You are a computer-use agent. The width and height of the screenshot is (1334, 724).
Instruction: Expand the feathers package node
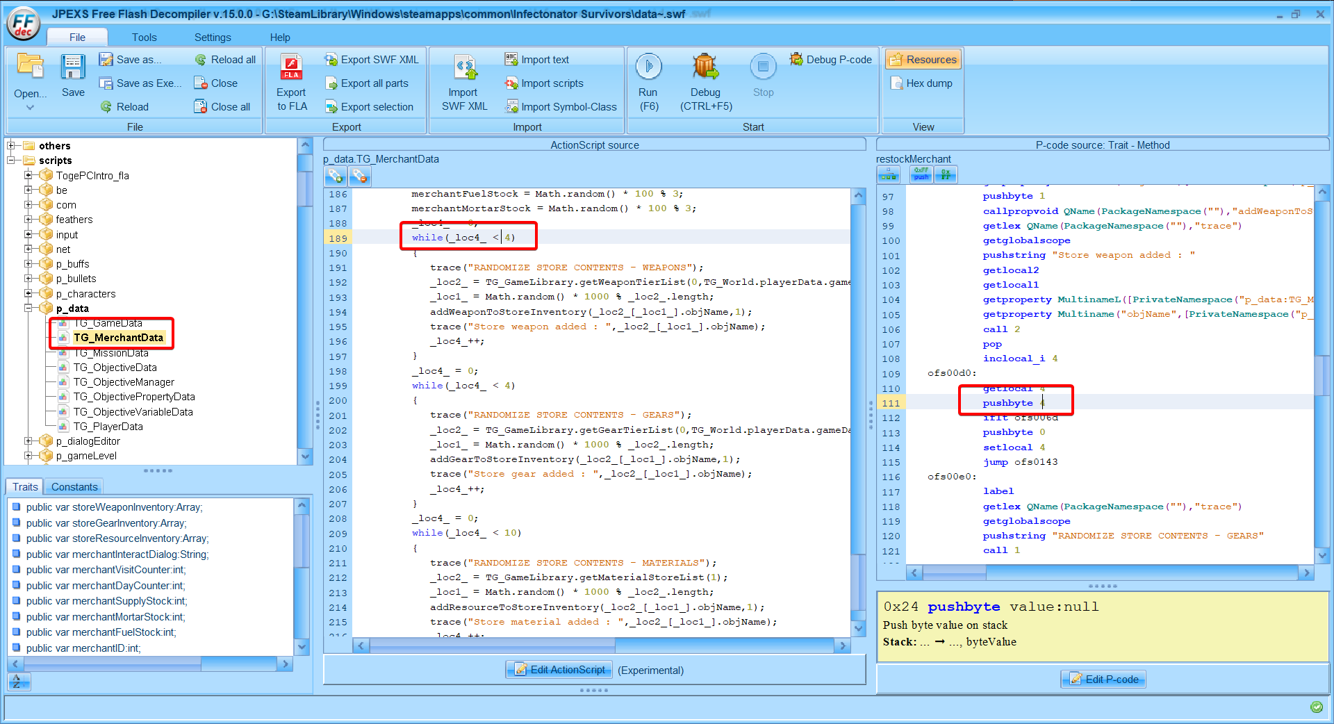coord(28,220)
